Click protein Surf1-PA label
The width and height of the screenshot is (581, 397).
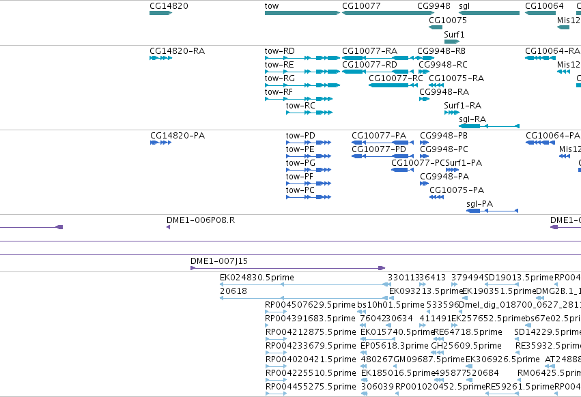pyautogui.click(x=464, y=163)
